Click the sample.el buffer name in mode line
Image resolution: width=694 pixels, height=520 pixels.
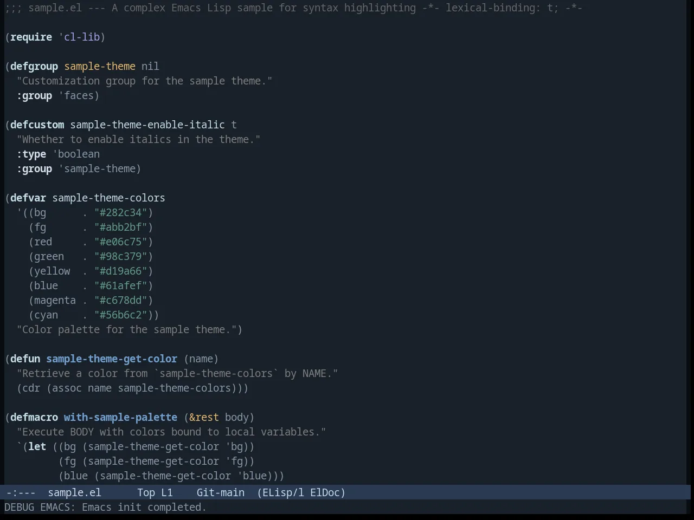(74, 492)
